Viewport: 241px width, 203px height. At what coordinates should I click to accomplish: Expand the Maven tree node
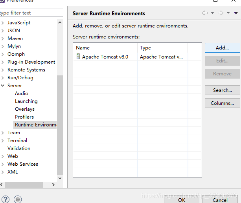pyautogui.click(x=2, y=38)
